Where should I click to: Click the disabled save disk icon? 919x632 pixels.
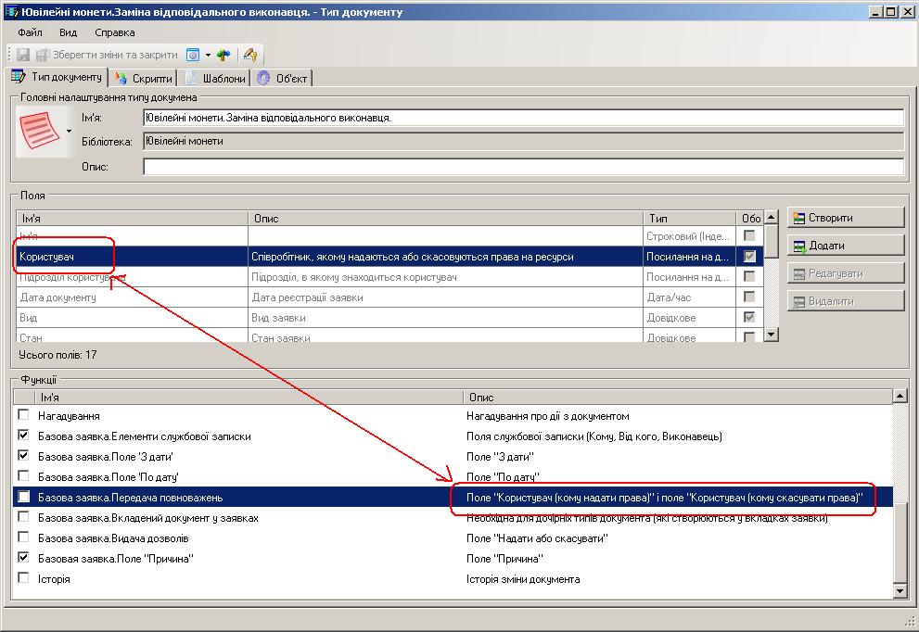tap(23, 55)
